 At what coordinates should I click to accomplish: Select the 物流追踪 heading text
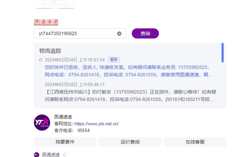pos(50,51)
